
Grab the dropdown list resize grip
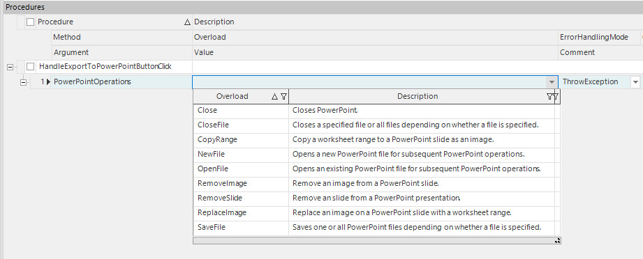coord(557,241)
